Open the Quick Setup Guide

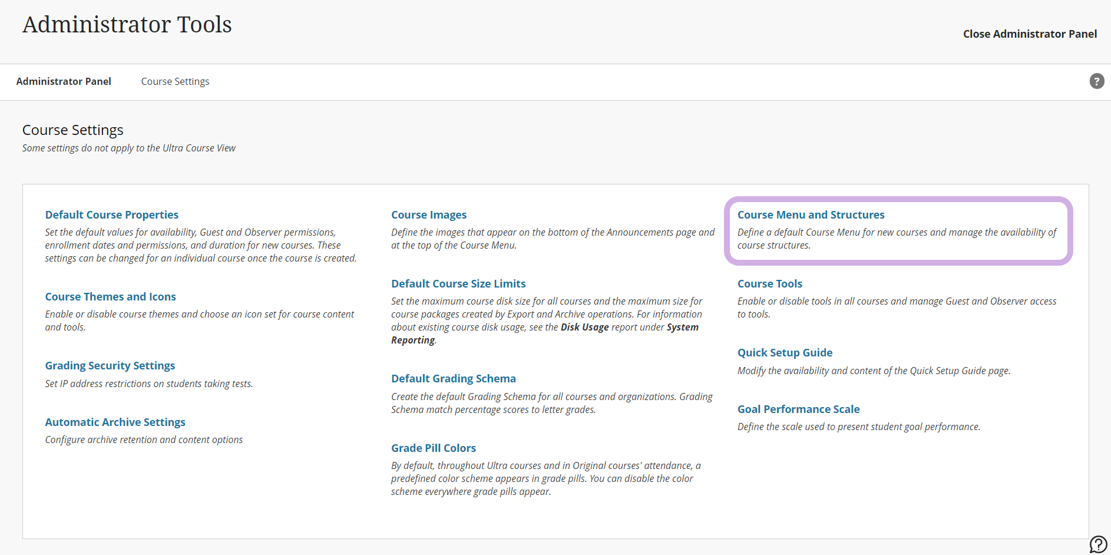tap(785, 353)
